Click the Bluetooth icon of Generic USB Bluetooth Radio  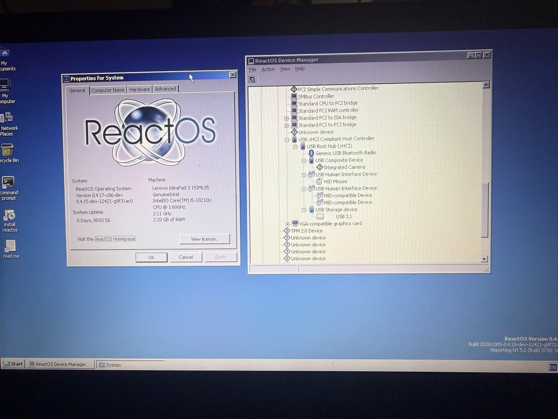click(x=312, y=153)
